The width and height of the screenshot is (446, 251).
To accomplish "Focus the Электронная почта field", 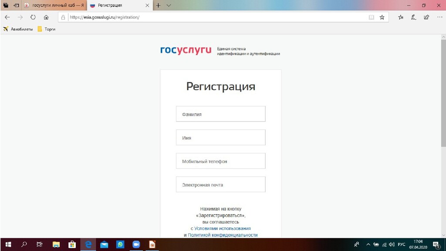I will click(x=221, y=184).
